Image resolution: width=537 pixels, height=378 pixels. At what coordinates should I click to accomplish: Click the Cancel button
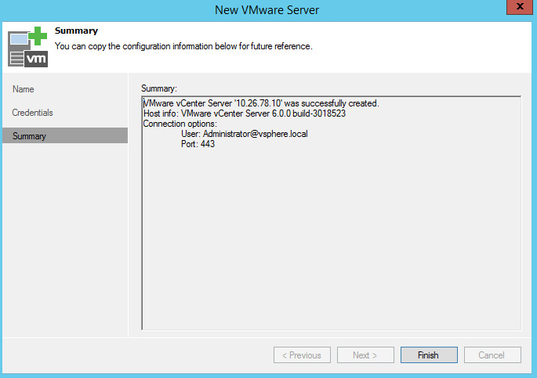click(492, 355)
